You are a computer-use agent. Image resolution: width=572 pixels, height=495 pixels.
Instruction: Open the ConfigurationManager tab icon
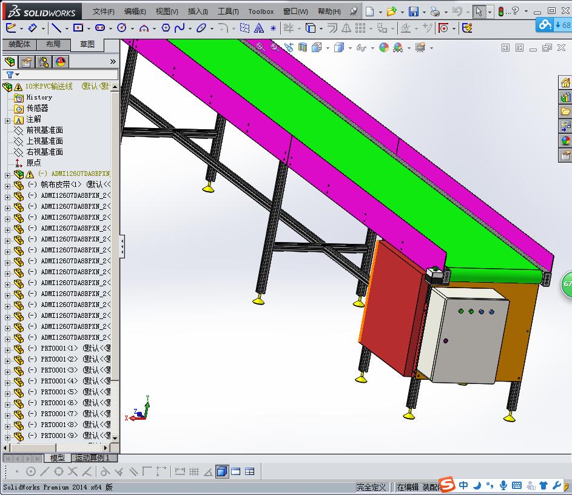[x=44, y=61]
